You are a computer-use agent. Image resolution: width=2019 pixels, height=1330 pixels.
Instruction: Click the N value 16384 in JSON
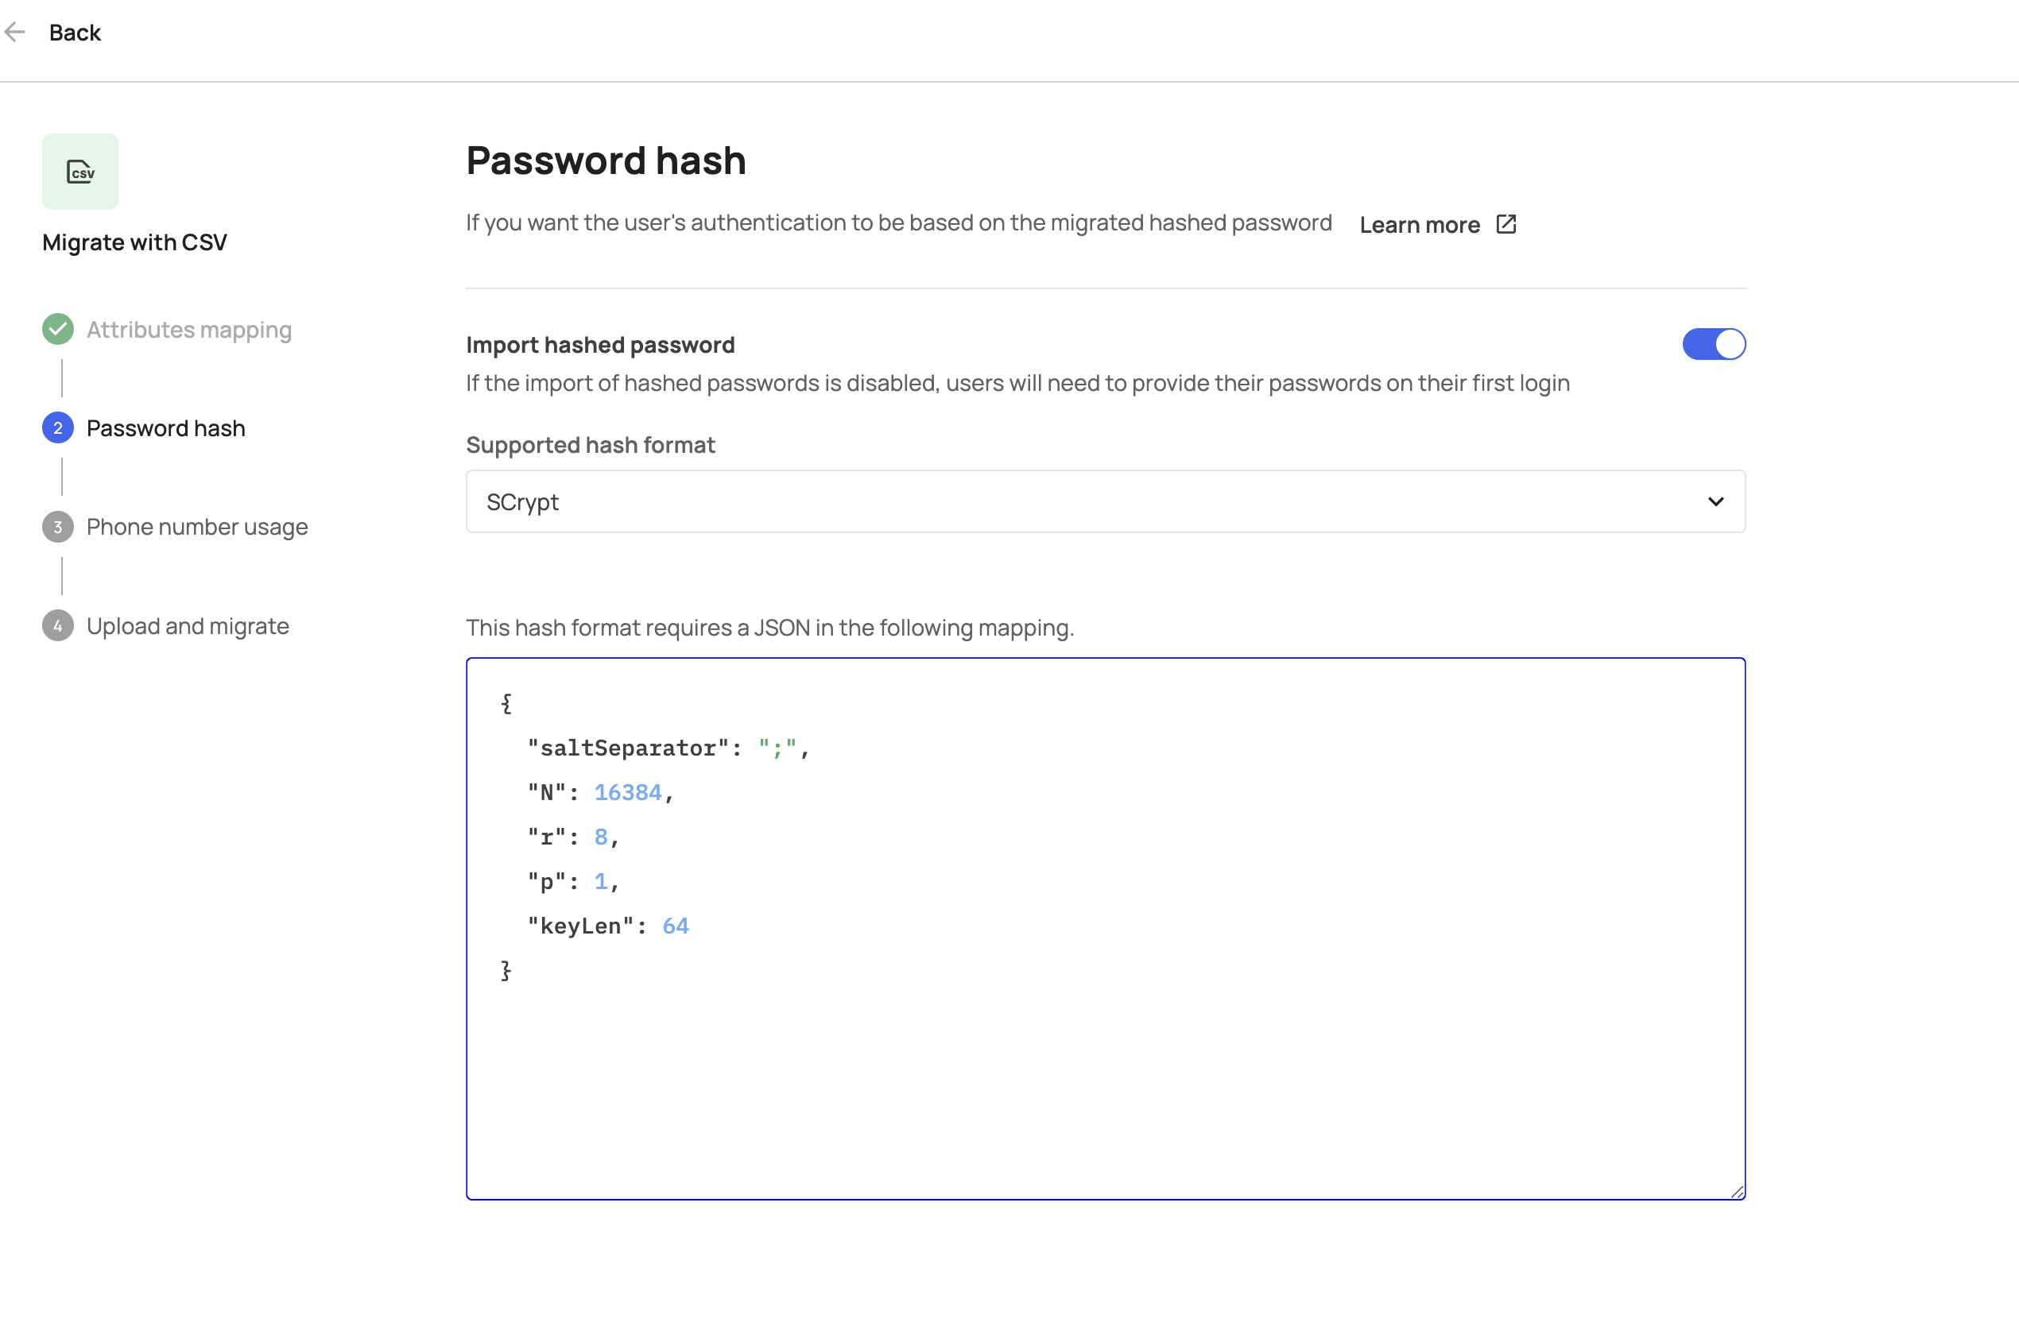(x=627, y=792)
